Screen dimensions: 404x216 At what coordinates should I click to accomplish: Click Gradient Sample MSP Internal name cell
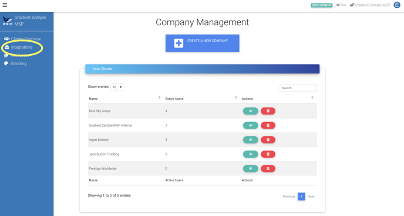pyautogui.click(x=110, y=126)
